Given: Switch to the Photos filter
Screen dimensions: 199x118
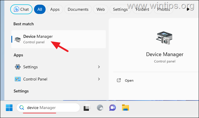Looking at the screenshot, I should point(163,9).
